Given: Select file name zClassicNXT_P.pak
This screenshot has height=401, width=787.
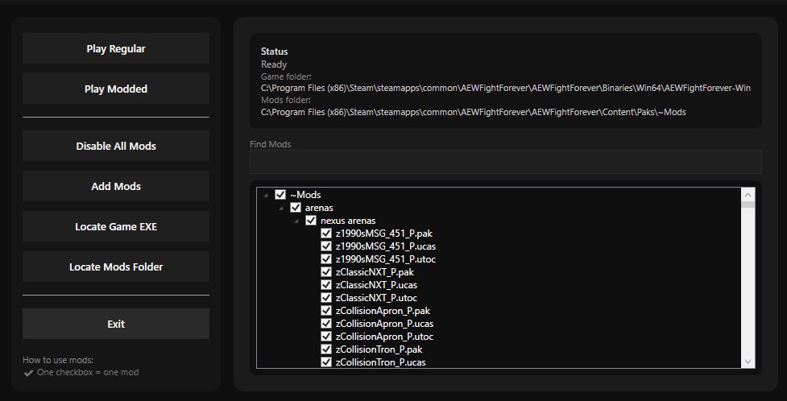Looking at the screenshot, I should point(375,272).
